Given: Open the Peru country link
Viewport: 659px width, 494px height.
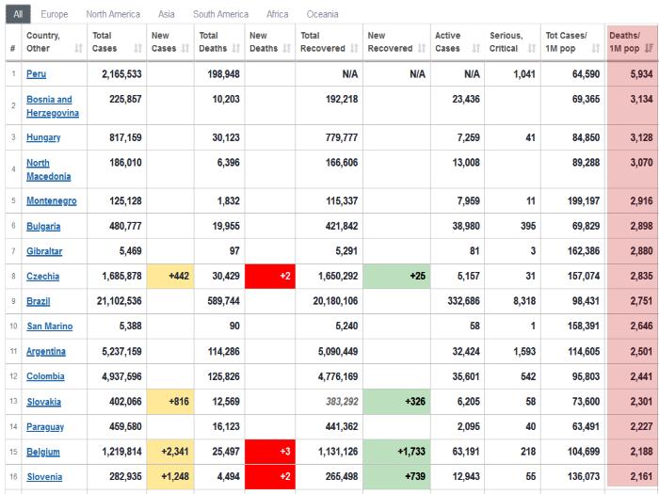Looking at the screenshot, I should pyautogui.click(x=36, y=74).
